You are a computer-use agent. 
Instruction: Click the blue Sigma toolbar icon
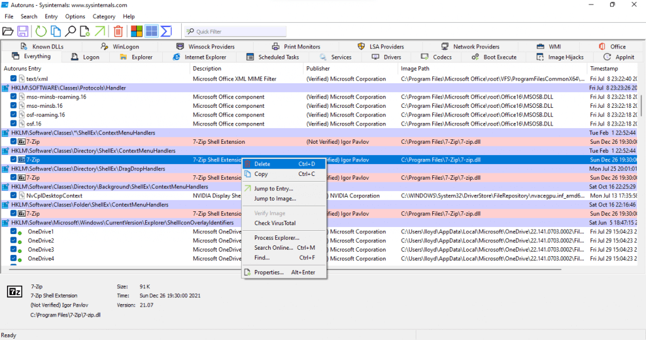point(167,31)
